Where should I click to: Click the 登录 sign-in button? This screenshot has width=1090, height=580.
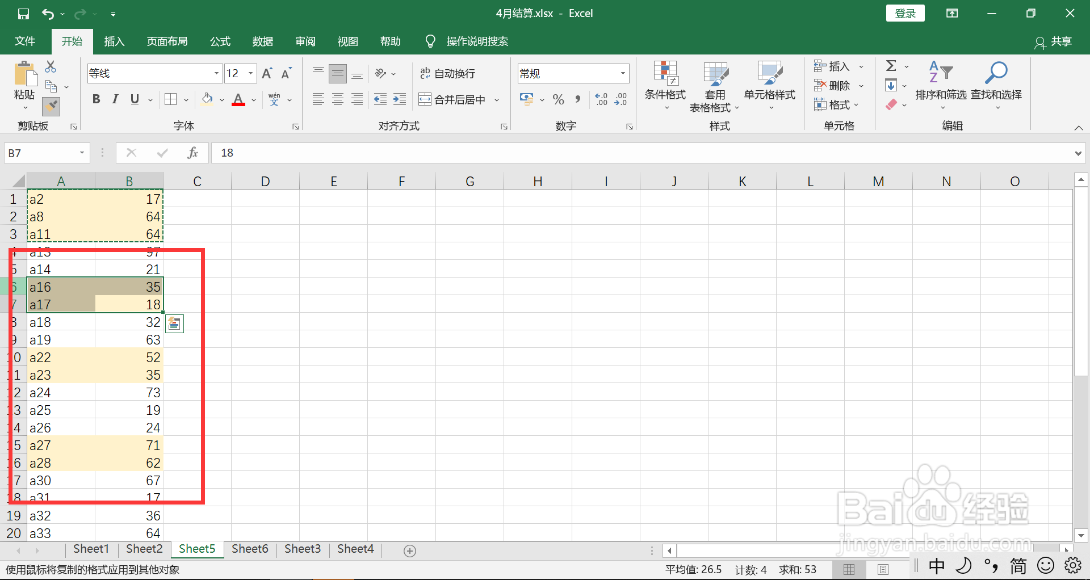pos(905,14)
